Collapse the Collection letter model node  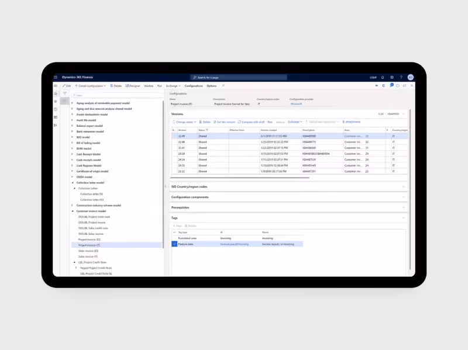(72, 183)
